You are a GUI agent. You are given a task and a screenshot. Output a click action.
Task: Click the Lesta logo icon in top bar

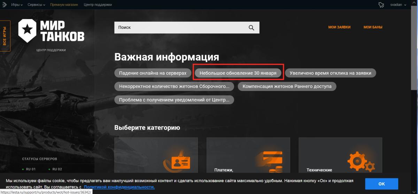[4, 5]
